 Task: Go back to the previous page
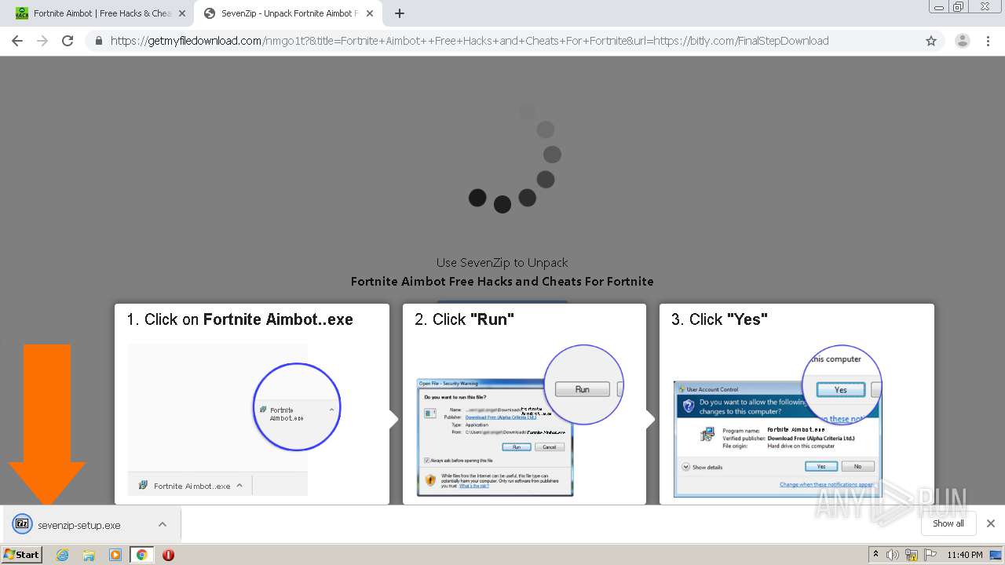pyautogui.click(x=17, y=41)
